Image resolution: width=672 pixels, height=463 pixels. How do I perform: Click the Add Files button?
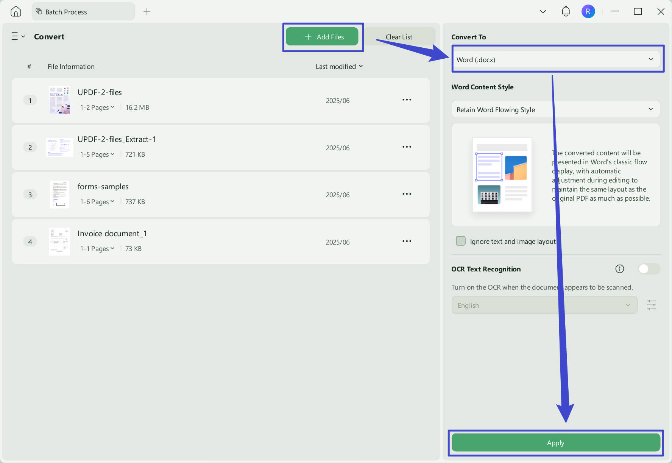[x=322, y=37]
